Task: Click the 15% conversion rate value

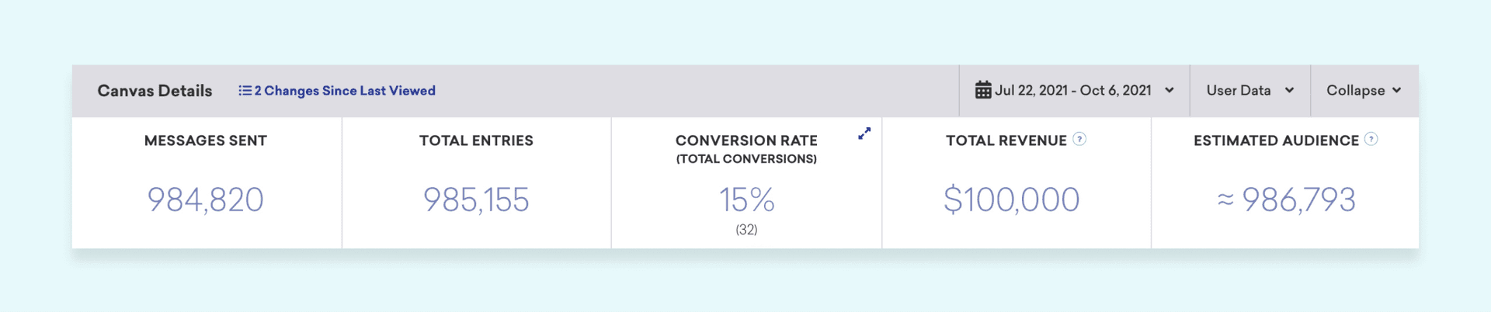Action: (x=746, y=200)
